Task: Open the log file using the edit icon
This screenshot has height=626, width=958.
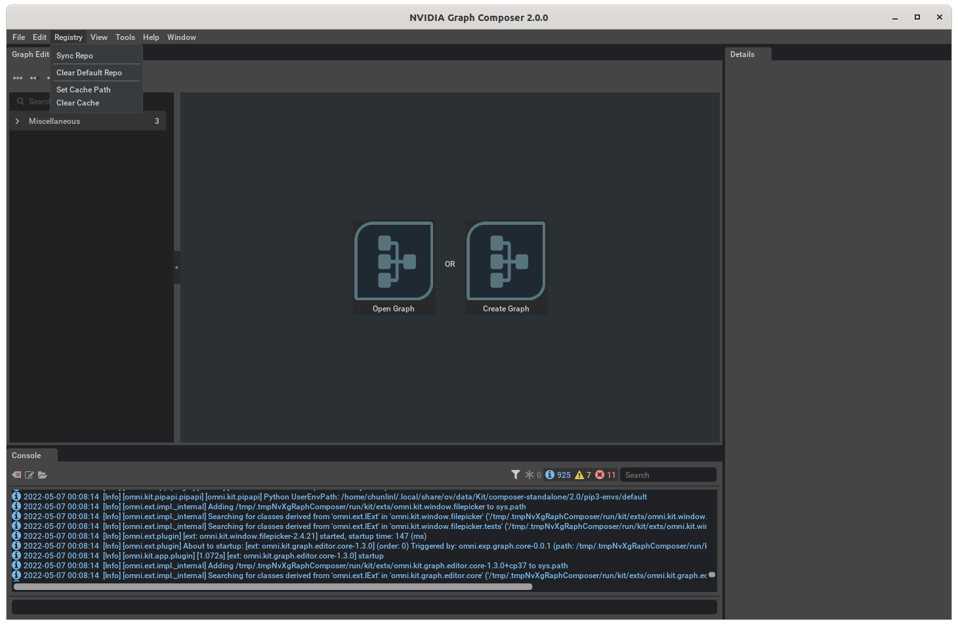Action: (30, 475)
